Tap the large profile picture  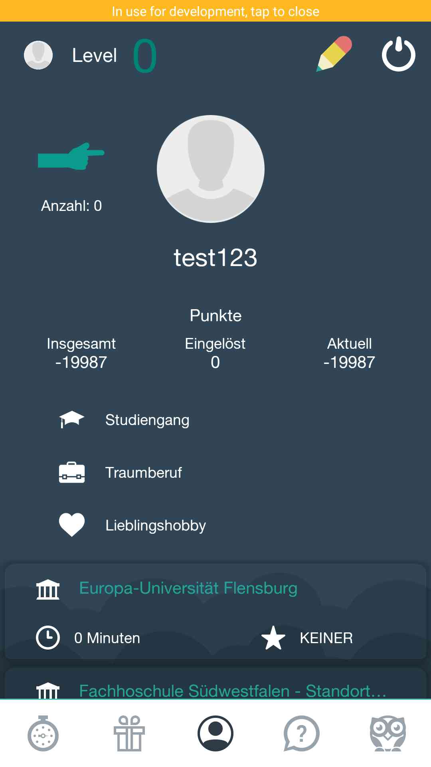pyautogui.click(x=211, y=169)
